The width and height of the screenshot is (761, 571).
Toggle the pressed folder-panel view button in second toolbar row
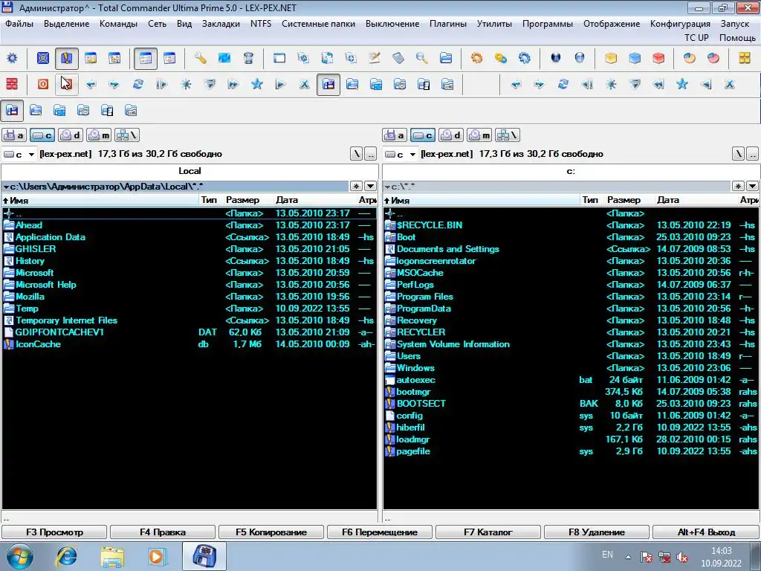coord(328,85)
